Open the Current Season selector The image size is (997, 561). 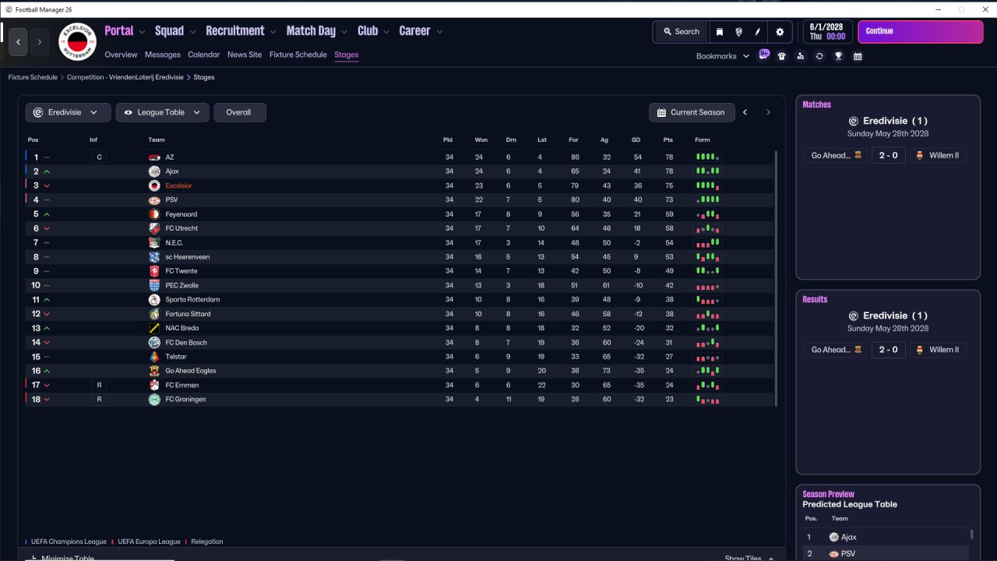(x=692, y=112)
